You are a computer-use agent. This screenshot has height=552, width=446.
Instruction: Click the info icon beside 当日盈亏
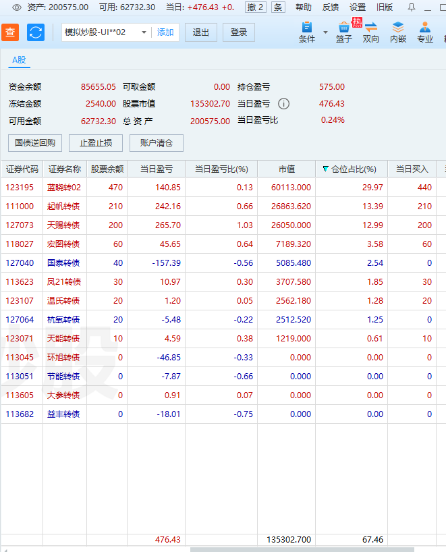(284, 104)
